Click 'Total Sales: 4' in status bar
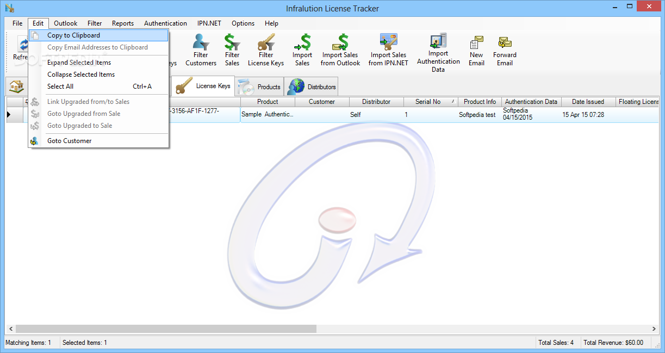This screenshot has height=353, width=665. pos(556,343)
